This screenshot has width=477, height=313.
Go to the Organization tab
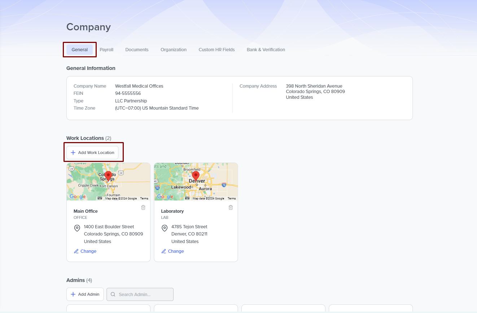174,50
